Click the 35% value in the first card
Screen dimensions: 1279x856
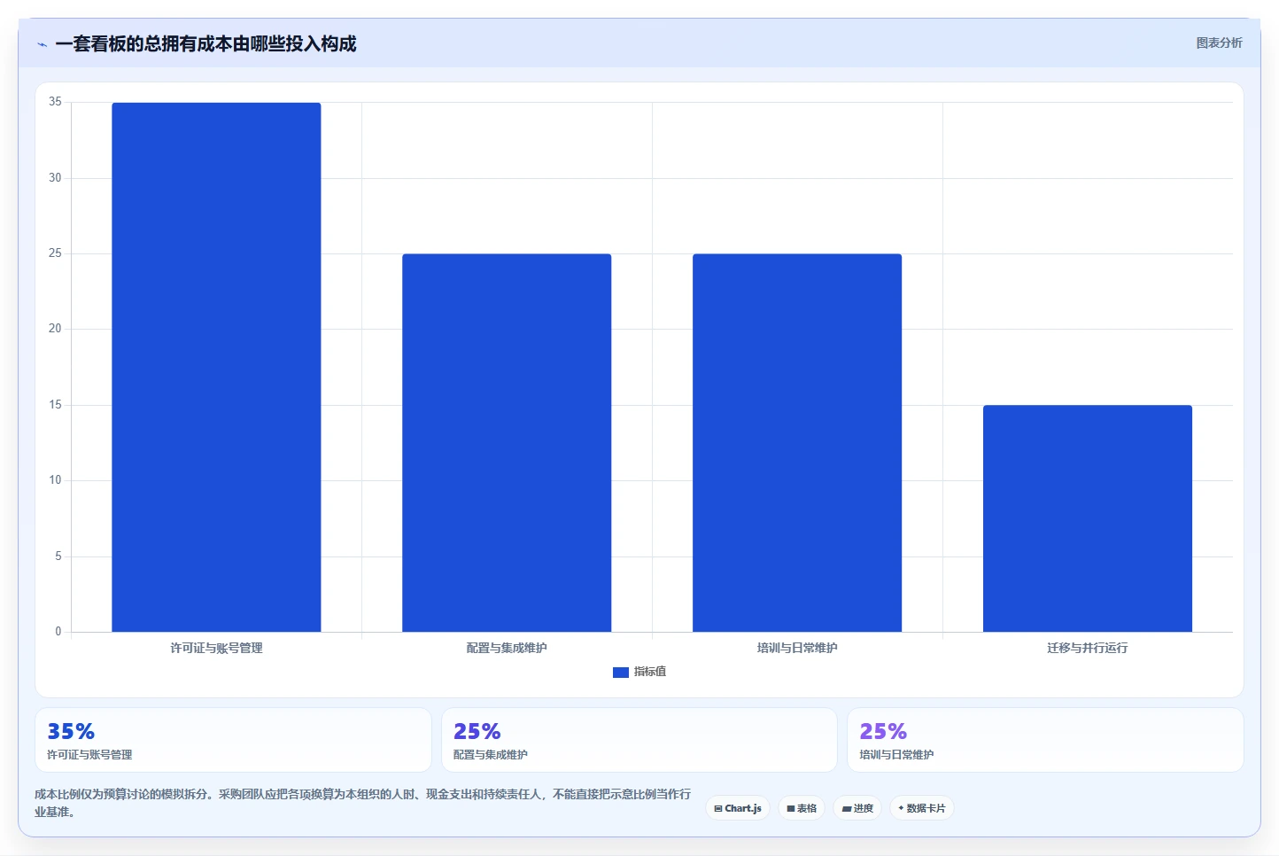(x=71, y=731)
